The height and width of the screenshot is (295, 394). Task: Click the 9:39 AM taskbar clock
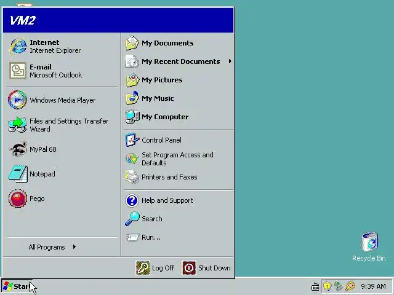(x=374, y=286)
